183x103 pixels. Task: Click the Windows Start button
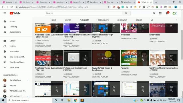3,100
